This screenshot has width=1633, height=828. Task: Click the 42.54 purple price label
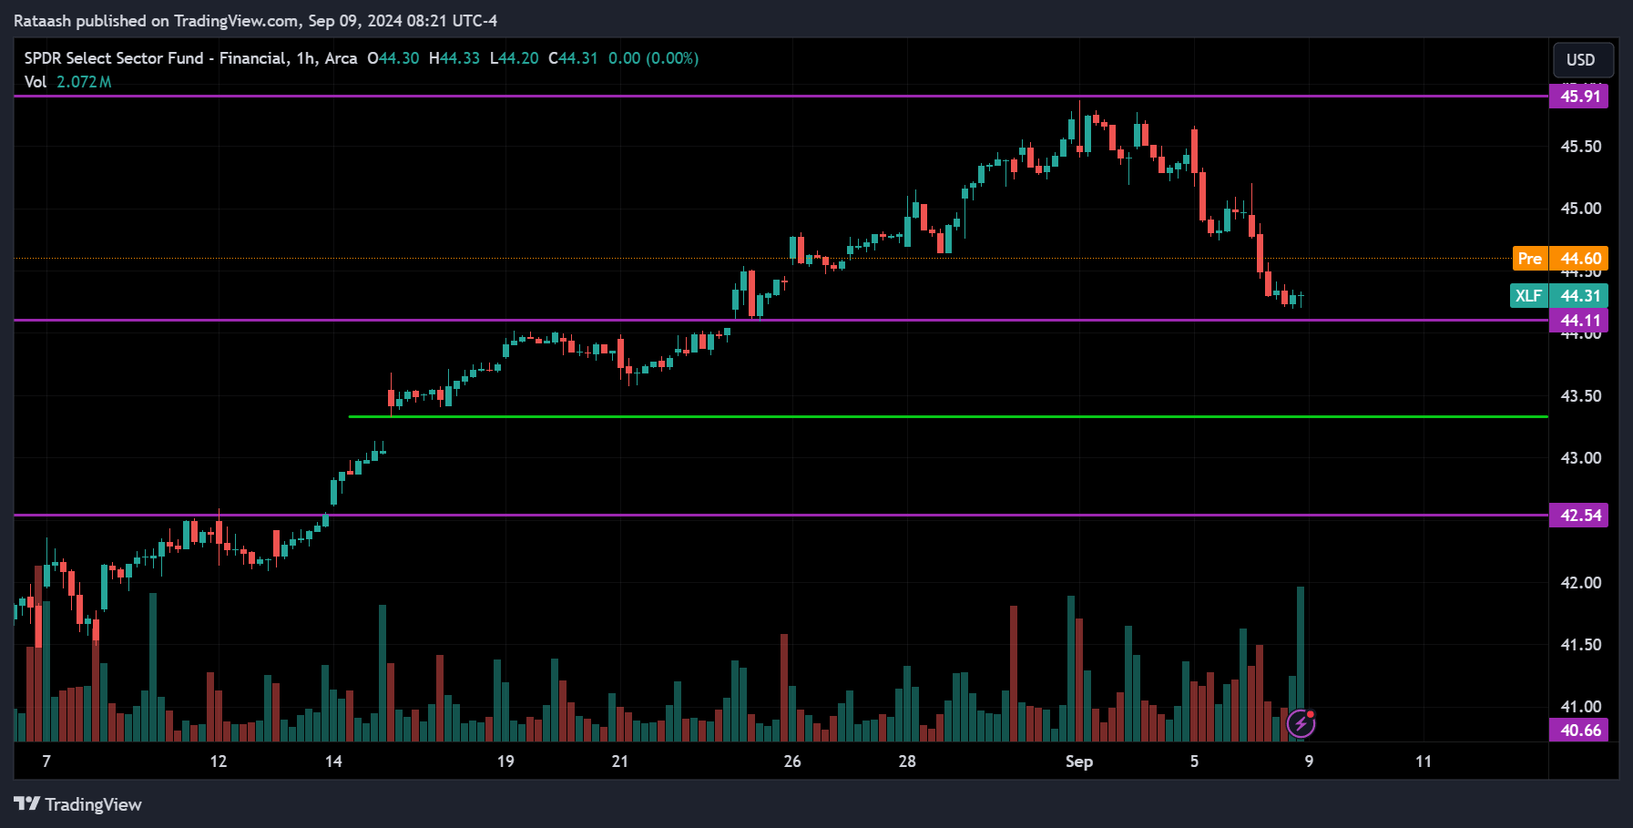click(x=1579, y=516)
